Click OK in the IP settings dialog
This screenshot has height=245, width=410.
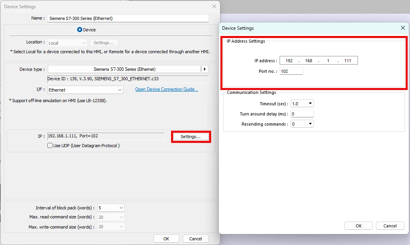point(358,226)
